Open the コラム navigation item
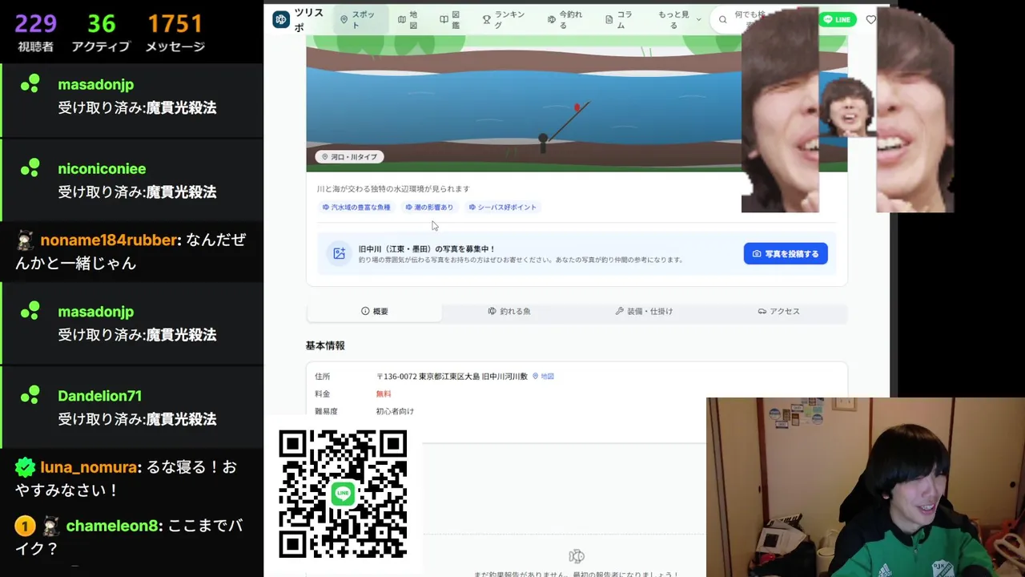This screenshot has height=577, width=1025. pyautogui.click(x=618, y=19)
